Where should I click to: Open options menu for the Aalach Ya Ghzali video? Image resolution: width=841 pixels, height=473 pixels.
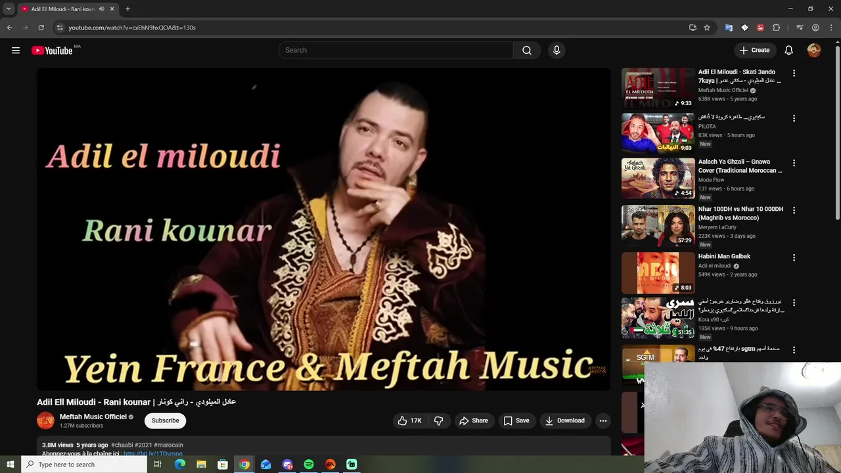794,163
